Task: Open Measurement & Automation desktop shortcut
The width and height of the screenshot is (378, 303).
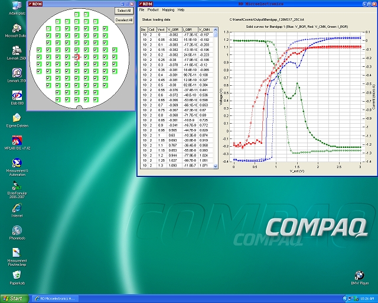Action: pyautogui.click(x=17, y=163)
